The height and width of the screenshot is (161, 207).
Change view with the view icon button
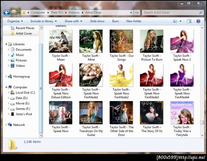175,21
